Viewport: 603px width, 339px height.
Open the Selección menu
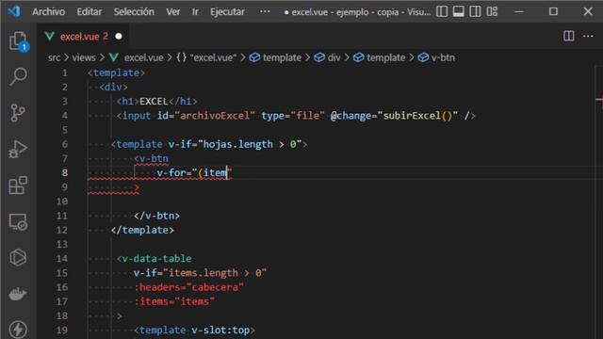tap(134, 12)
